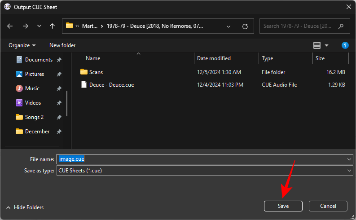Click the change view layout icon
The height and width of the screenshot is (220, 356).
pos(317,45)
